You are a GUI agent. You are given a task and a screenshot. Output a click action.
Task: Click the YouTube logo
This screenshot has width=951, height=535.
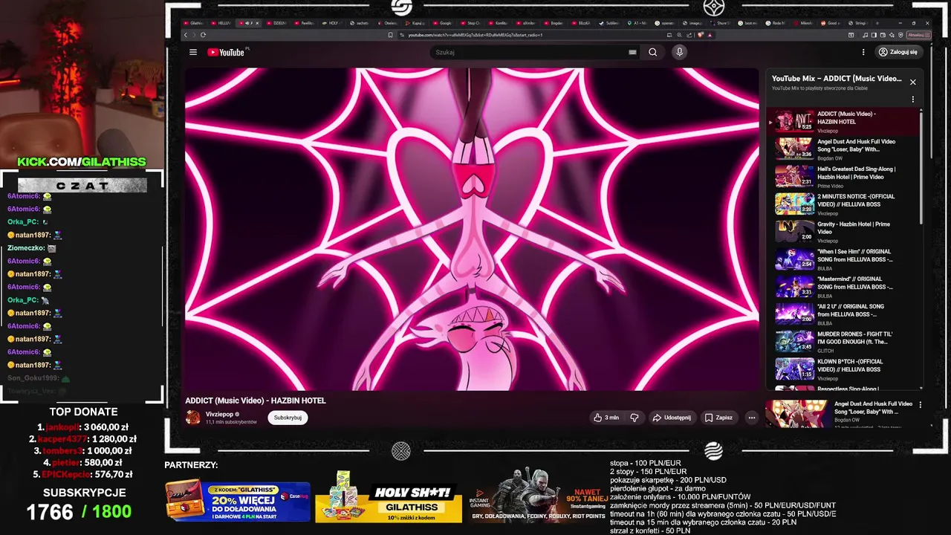point(227,52)
